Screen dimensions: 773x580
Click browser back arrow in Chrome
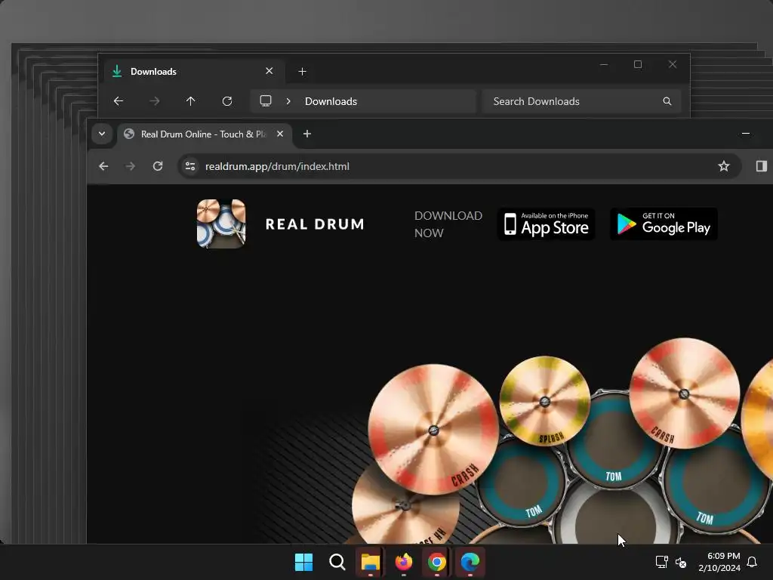(x=103, y=166)
